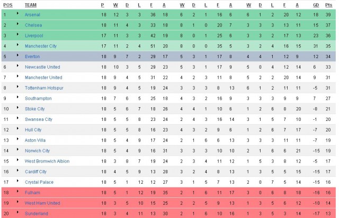Viewport: 339px width, 218px height.
Task: Click the Stoke City team link
Action: click(35, 109)
